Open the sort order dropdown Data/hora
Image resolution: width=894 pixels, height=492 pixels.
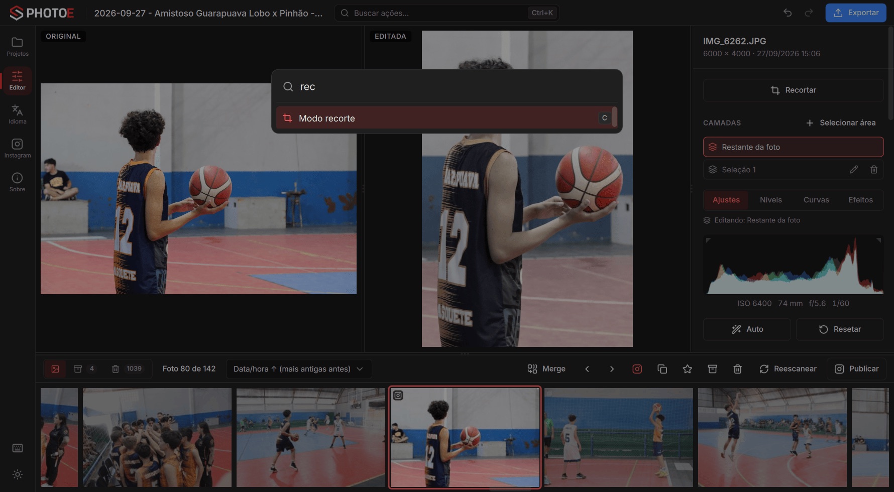[x=298, y=369]
